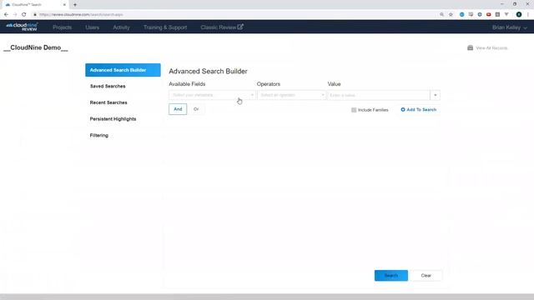This screenshot has height=300, width=534.
Task: Click the browser back arrow
Action: [6, 14]
